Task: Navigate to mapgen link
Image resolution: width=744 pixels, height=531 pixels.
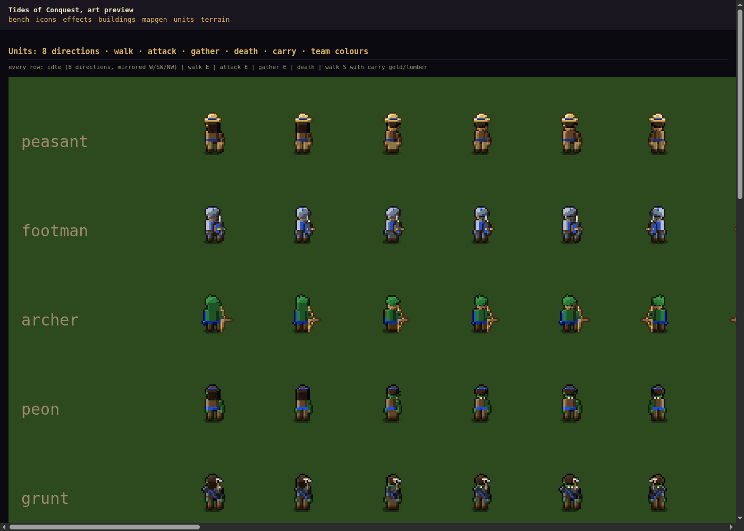Action: pos(154,19)
